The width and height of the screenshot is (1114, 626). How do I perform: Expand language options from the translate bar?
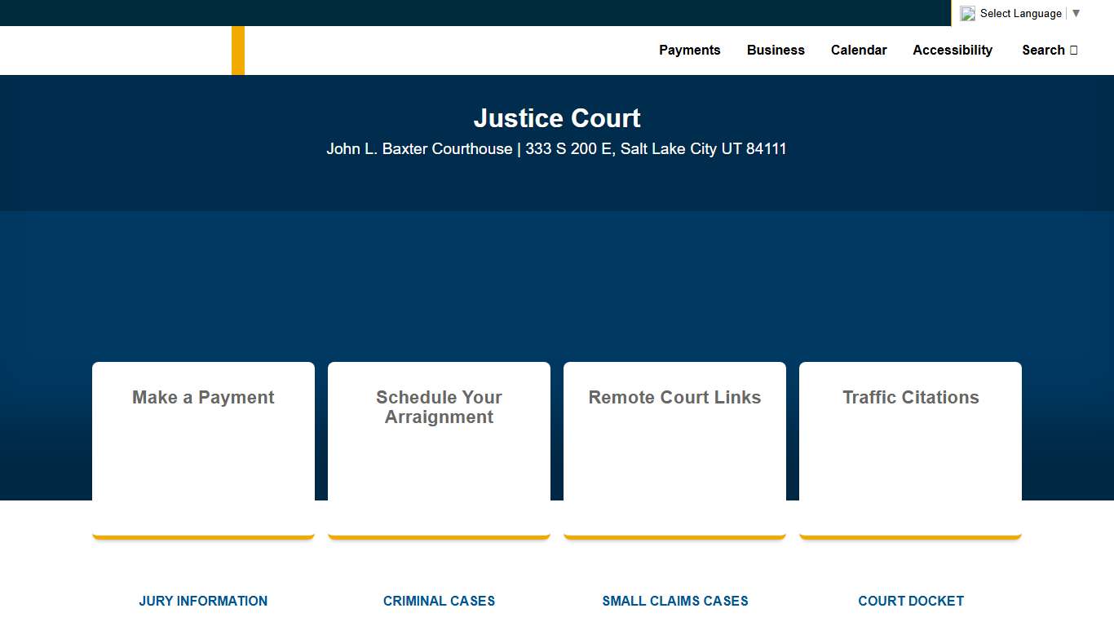pyautogui.click(x=1076, y=13)
